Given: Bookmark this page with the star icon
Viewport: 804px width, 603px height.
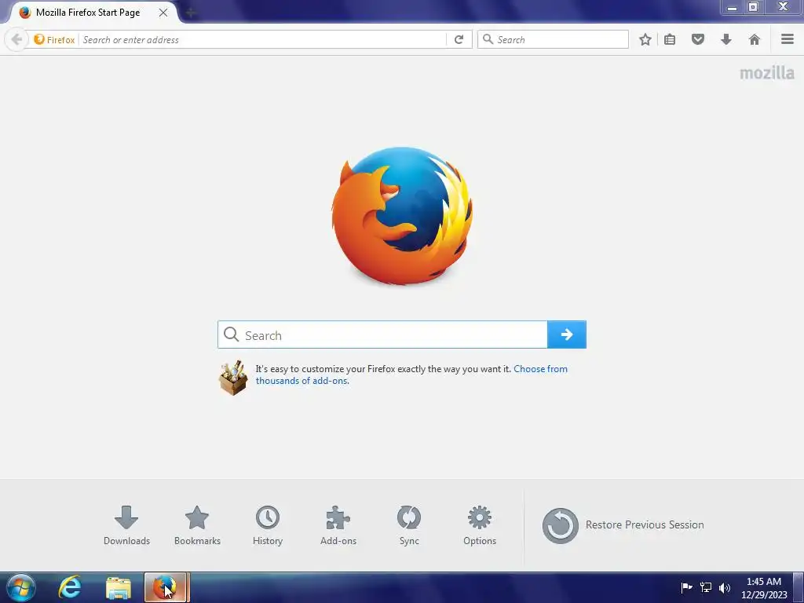Looking at the screenshot, I should (645, 39).
